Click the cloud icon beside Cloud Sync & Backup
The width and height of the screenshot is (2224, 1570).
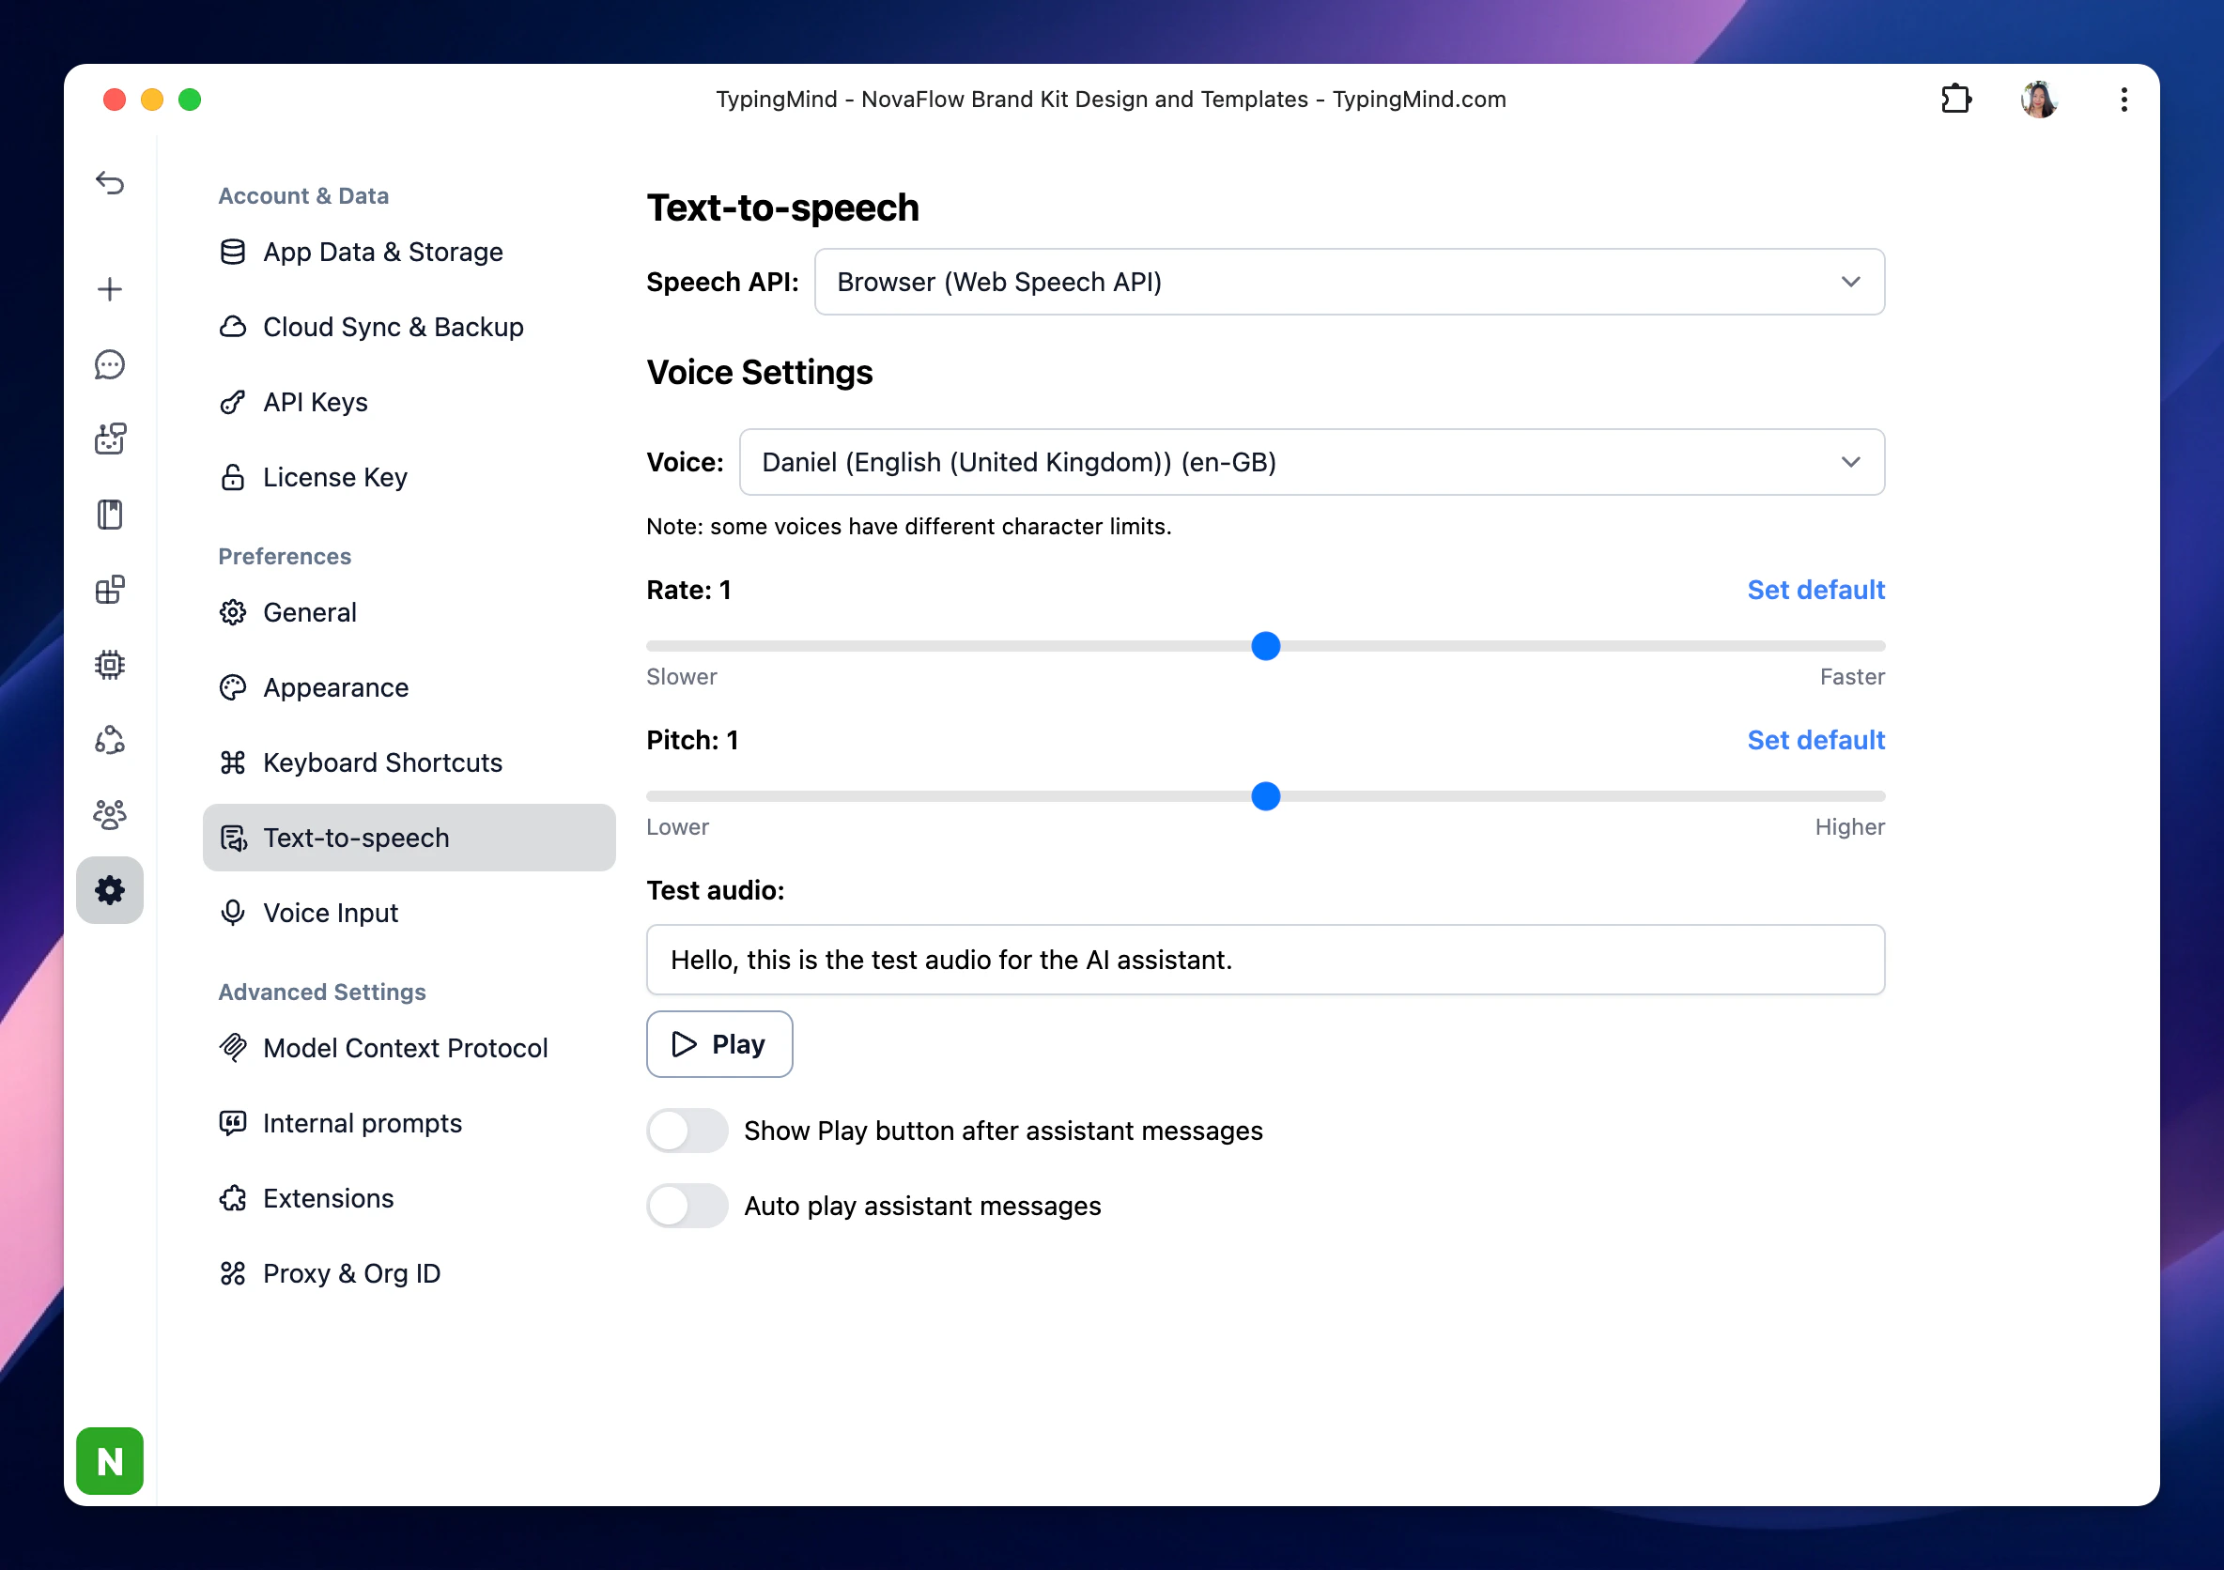(233, 327)
